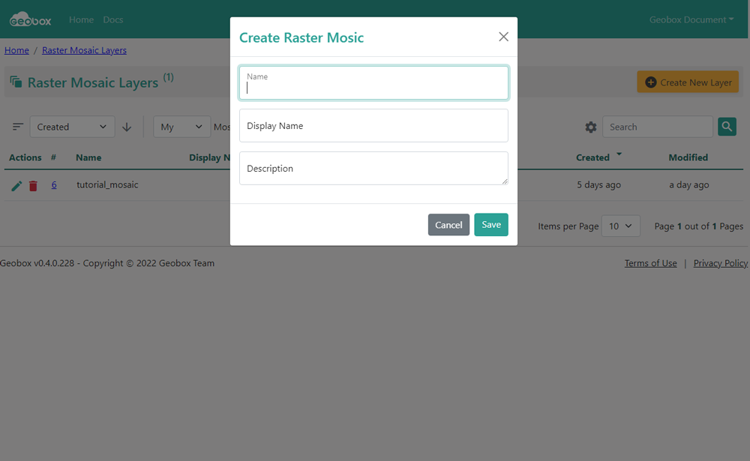Close the Create Raster Mosaic dialog
Screen dimensions: 750x461
pyautogui.click(x=503, y=37)
